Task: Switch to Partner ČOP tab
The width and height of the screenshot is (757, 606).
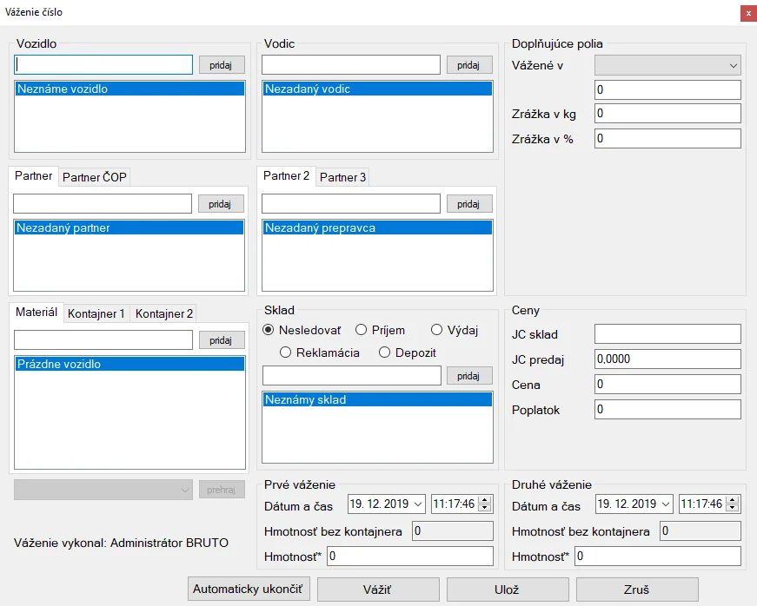Action: pos(95,177)
